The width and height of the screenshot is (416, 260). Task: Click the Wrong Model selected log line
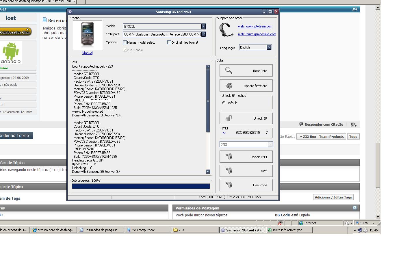pos(88,112)
